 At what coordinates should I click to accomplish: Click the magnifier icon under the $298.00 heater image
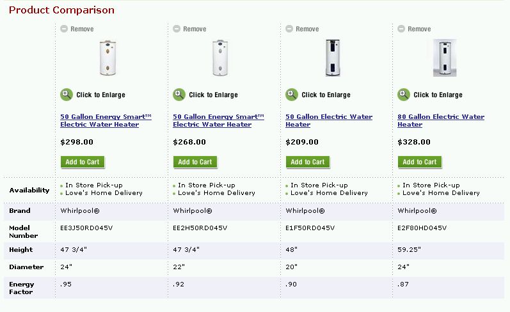pos(67,95)
